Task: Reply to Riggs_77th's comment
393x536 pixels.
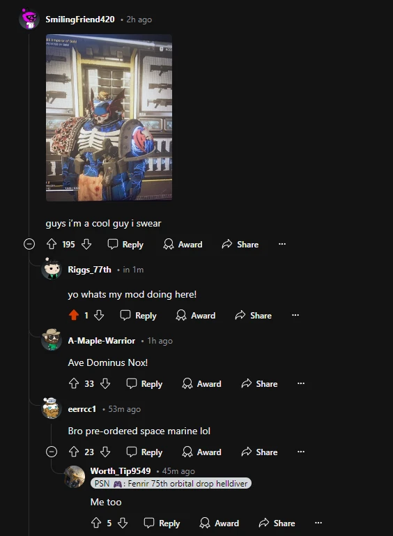Action: (x=139, y=315)
